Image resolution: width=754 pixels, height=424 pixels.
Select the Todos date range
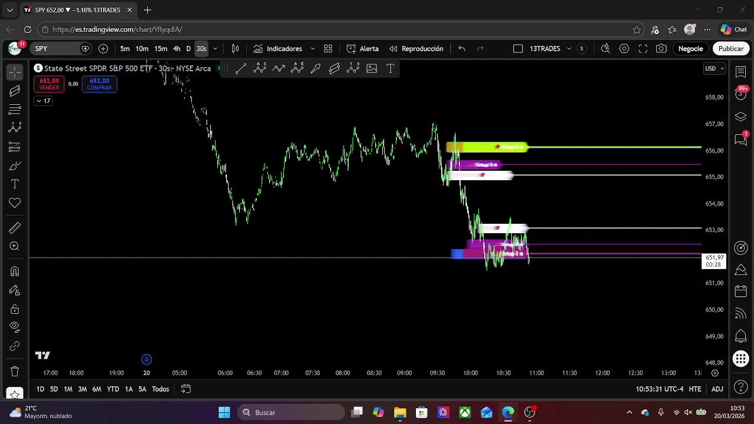click(x=160, y=389)
